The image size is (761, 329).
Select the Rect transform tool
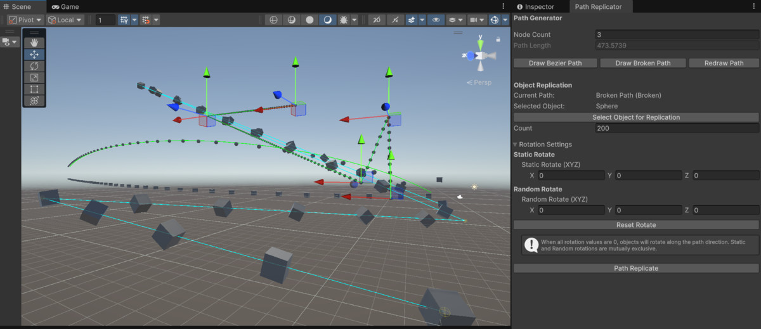click(34, 89)
